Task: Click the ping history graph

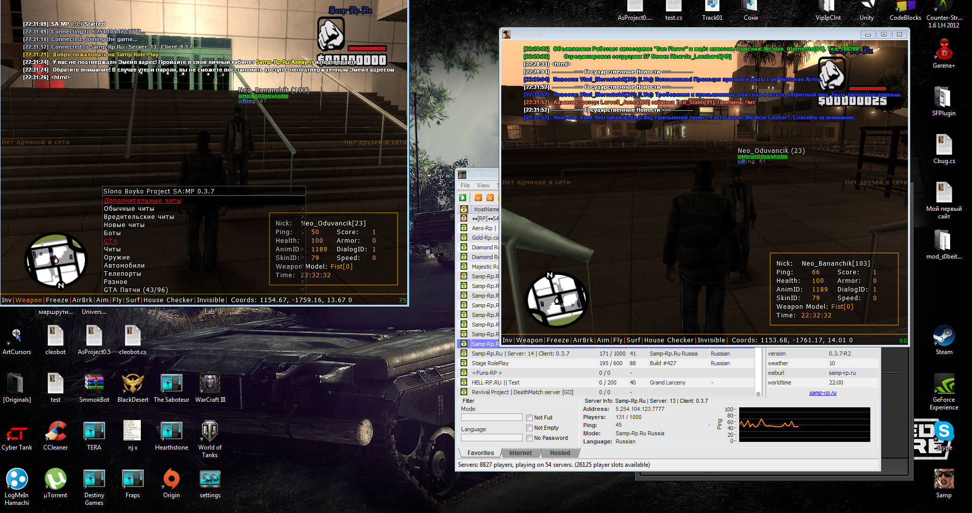Action: 804,424
